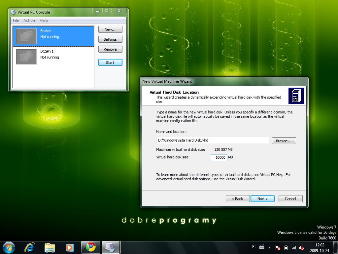Click the muted volume tray icon

[x=302, y=248]
